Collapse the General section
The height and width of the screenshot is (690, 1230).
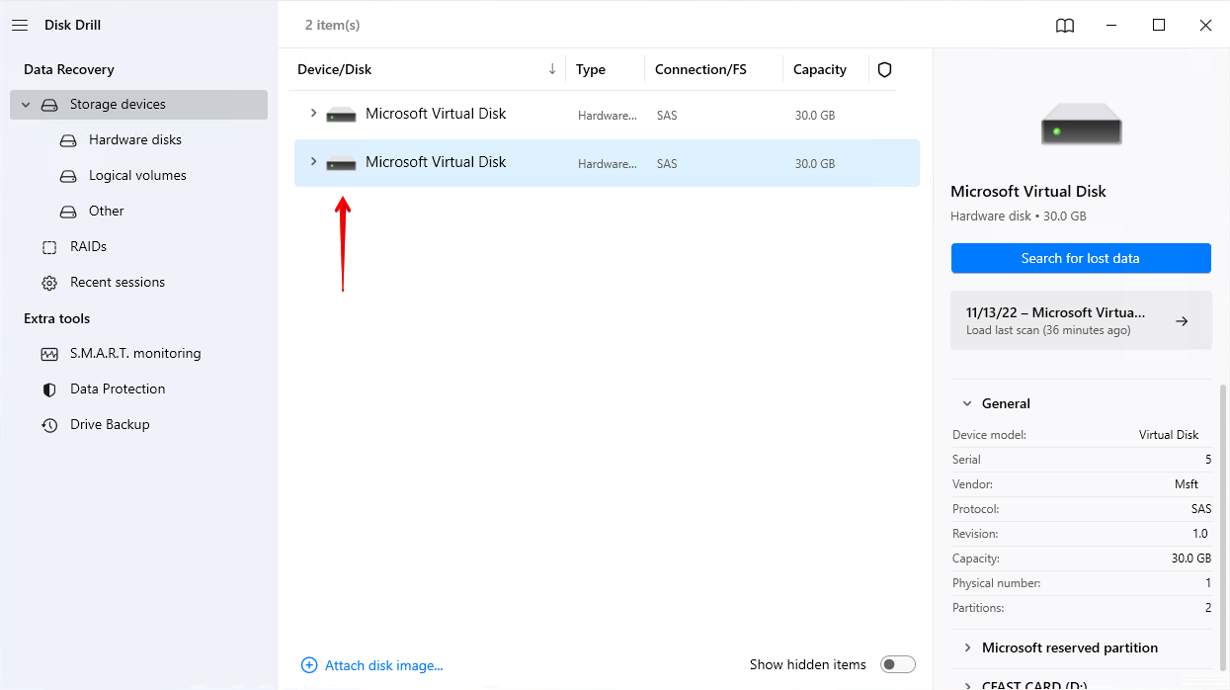[966, 403]
